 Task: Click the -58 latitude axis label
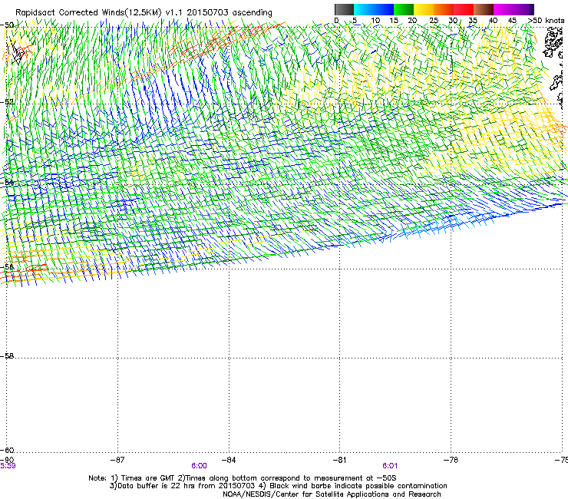pos(7,356)
